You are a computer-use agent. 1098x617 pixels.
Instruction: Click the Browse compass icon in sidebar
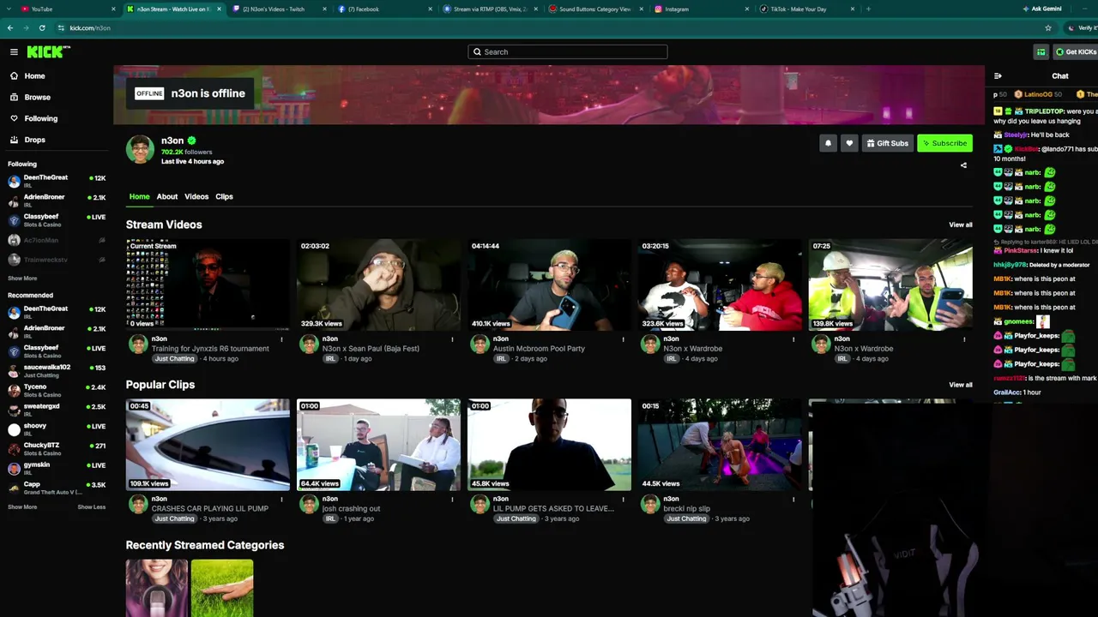(x=14, y=98)
